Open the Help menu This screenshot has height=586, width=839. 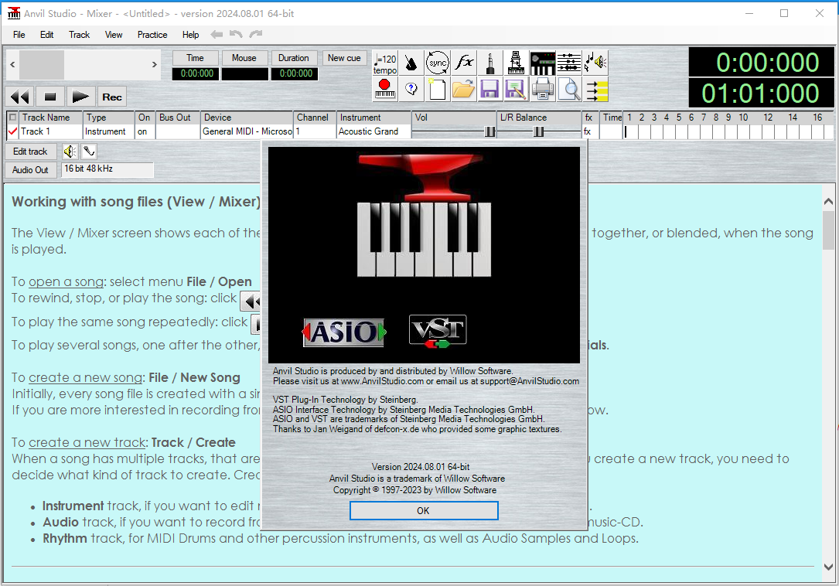(x=190, y=35)
